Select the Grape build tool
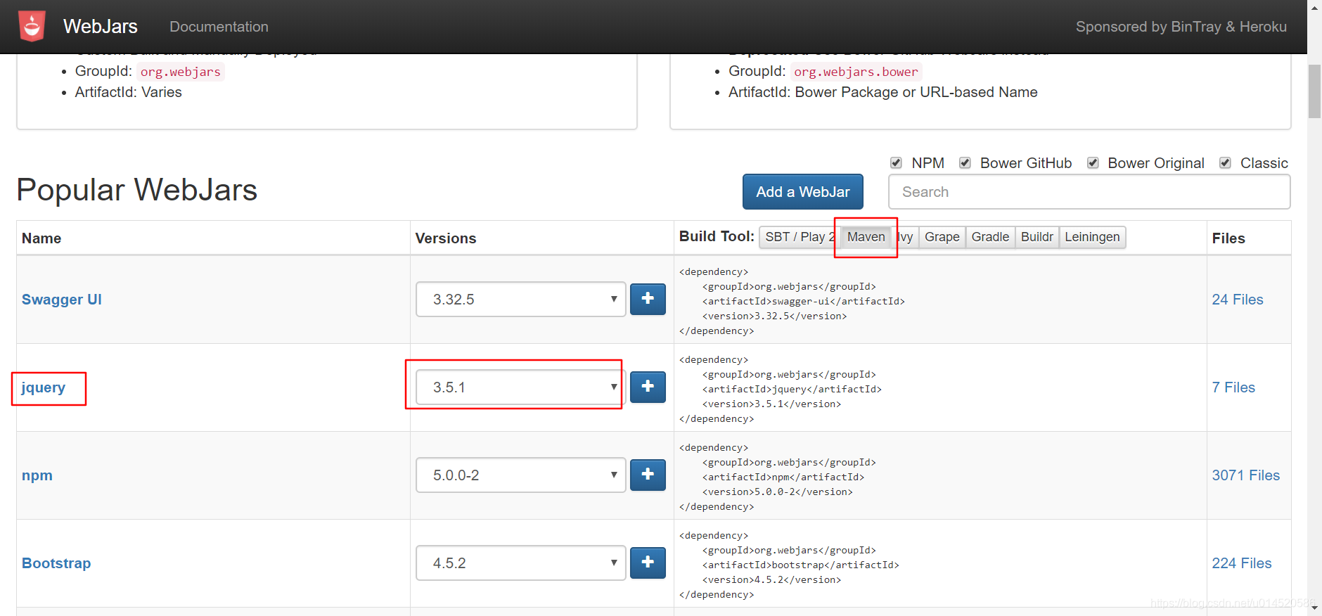The image size is (1322, 616). pos(942,237)
